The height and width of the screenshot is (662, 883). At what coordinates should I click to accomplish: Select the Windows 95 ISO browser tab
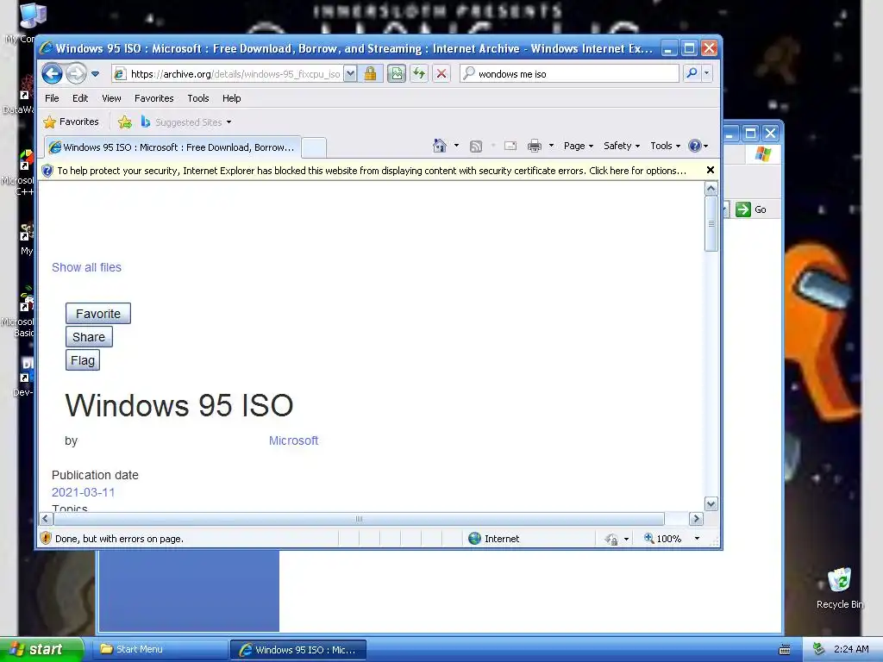(x=172, y=147)
